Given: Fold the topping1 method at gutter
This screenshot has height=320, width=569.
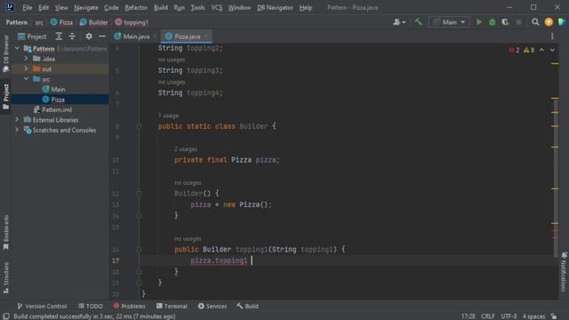Looking at the screenshot, I should coord(139,250).
